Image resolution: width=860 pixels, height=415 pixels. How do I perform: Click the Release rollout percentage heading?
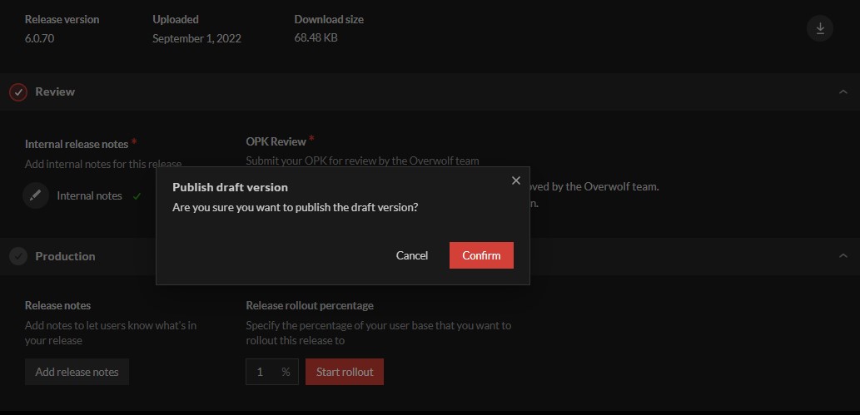(x=310, y=305)
